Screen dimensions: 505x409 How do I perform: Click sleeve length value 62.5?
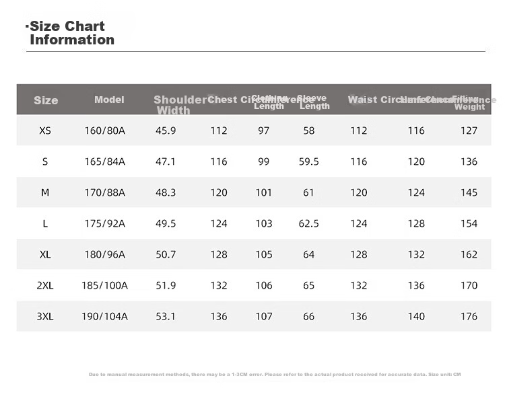pos(308,223)
